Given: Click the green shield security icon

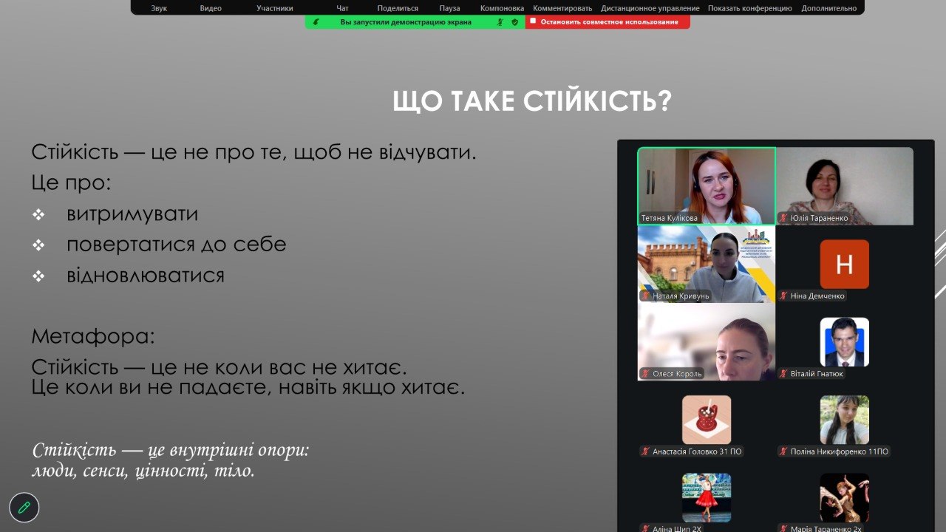Looking at the screenshot, I should tap(514, 22).
